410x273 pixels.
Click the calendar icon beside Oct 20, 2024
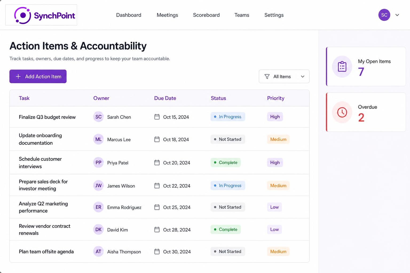157,162
